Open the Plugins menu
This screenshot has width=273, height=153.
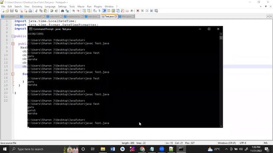[x=98, y=6]
